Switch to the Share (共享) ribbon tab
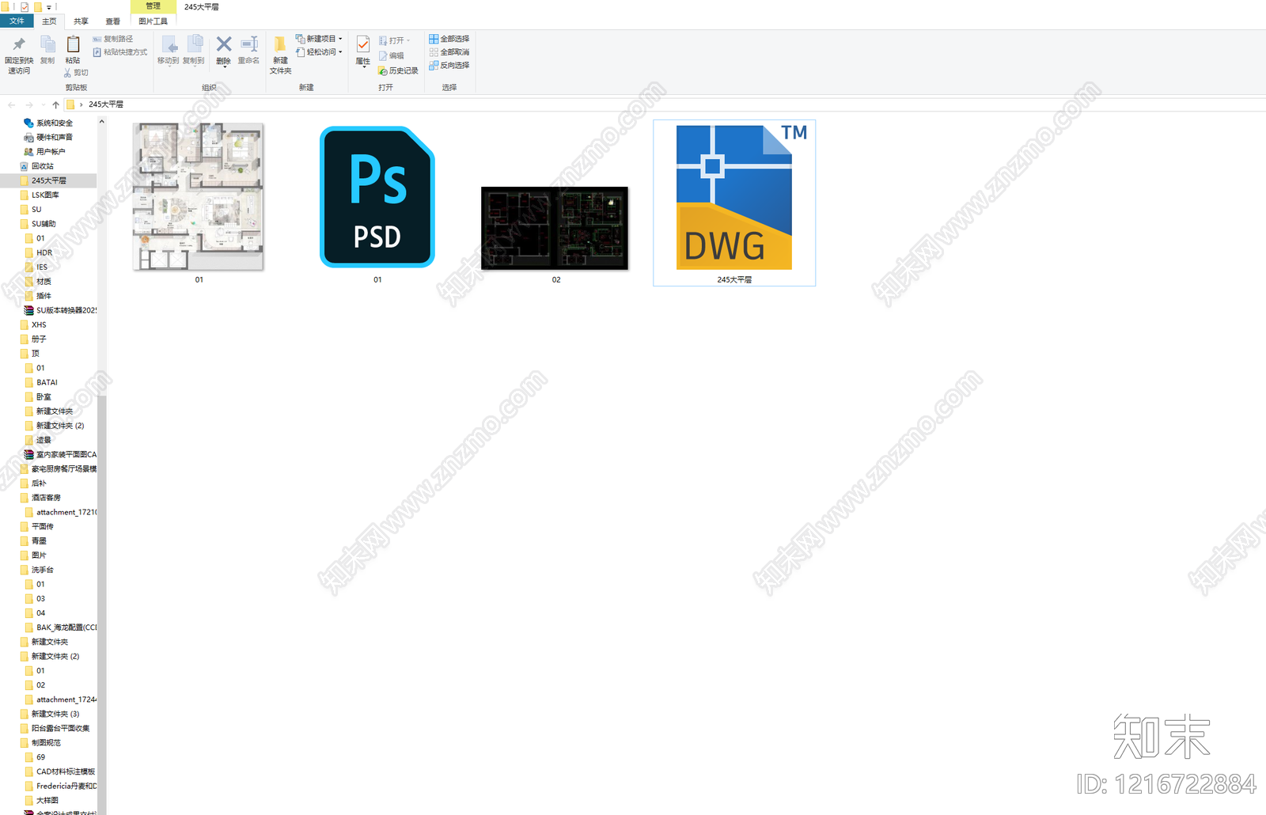Image resolution: width=1266 pixels, height=815 pixels. pos(81,21)
